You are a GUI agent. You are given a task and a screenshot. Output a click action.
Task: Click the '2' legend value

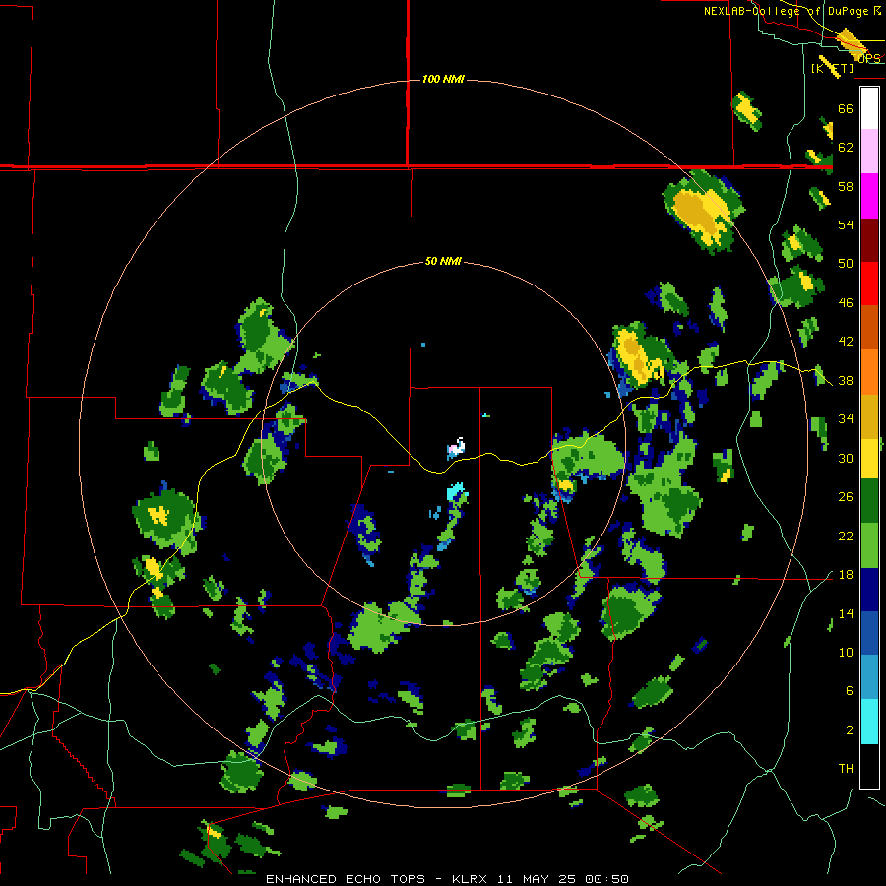click(x=850, y=730)
